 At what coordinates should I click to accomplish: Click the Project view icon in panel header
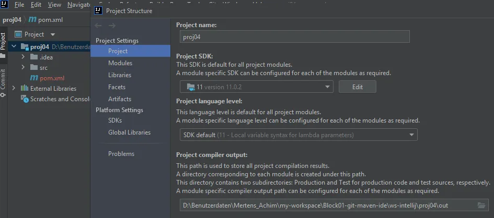(x=18, y=34)
